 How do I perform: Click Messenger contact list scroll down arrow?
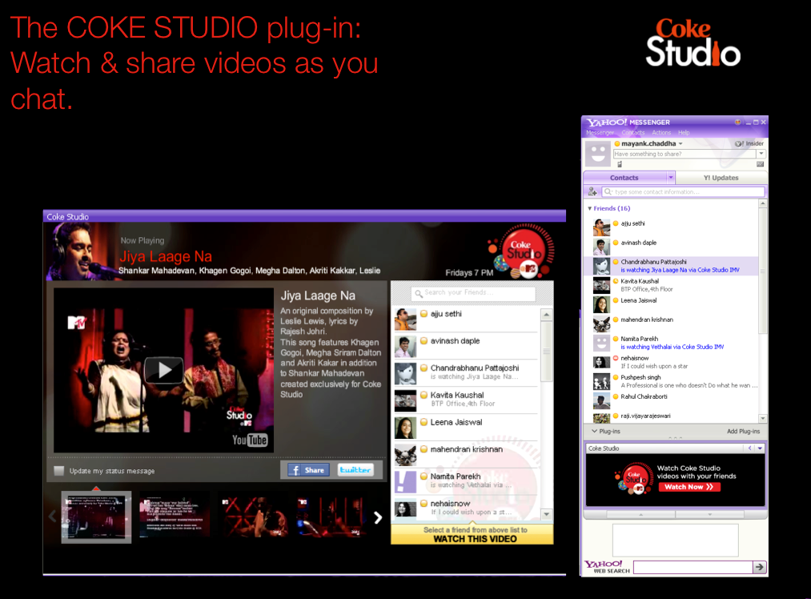[x=762, y=418]
